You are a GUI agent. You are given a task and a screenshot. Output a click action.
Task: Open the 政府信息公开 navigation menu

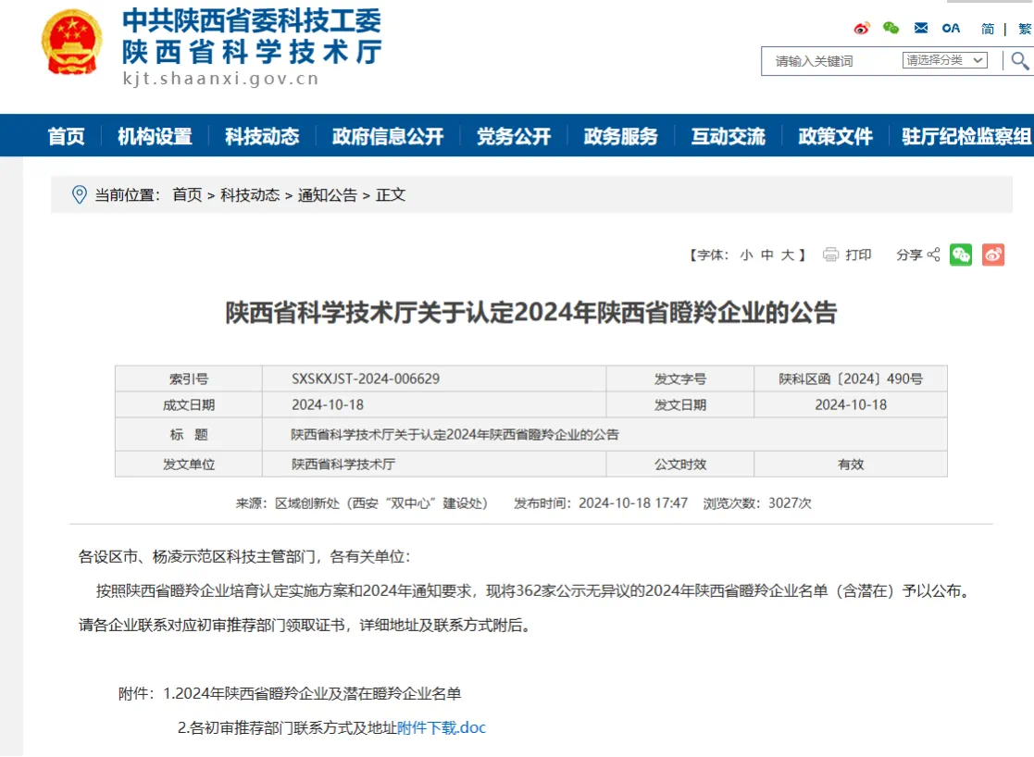tap(388, 137)
